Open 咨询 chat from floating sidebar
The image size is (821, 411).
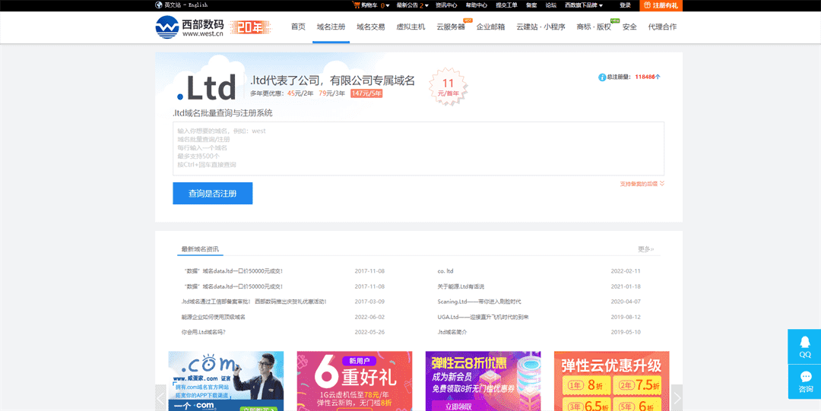pos(805,382)
